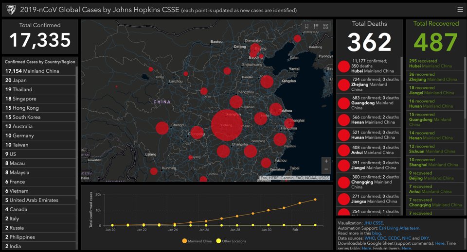Select '8 Malaysia' row
The height and width of the screenshot is (252, 467).
point(39,172)
